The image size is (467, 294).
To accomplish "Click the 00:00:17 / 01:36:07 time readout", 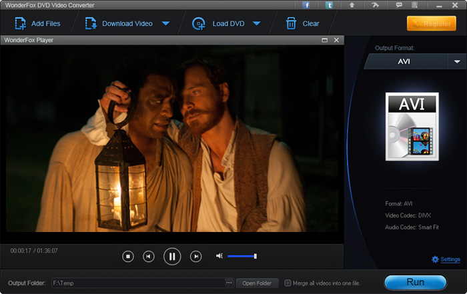I will (x=34, y=251).
